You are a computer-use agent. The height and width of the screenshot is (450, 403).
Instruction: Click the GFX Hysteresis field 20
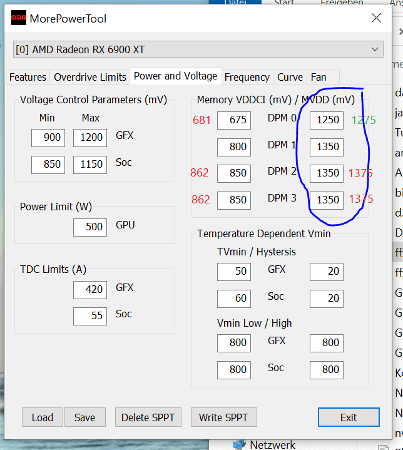click(327, 272)
